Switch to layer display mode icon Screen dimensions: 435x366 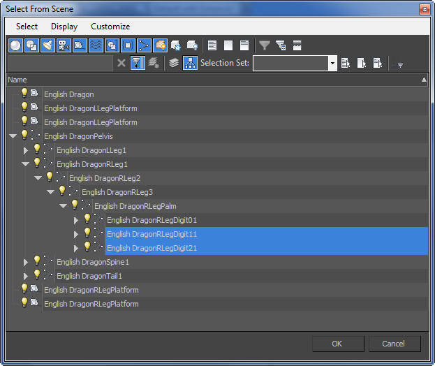[174, 63]
